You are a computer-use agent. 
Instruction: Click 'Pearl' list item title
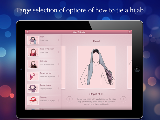click(x=42, y=37)
